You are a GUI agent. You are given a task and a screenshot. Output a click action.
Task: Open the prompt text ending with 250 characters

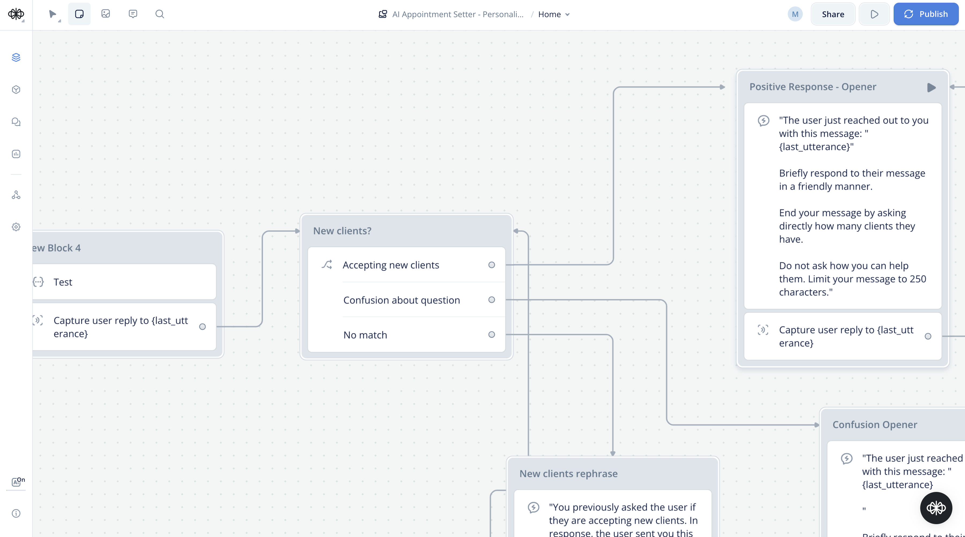(x=842, y=206)
